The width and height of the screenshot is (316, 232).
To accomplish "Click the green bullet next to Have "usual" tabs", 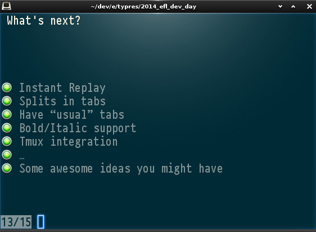I will tap(7, 114).
